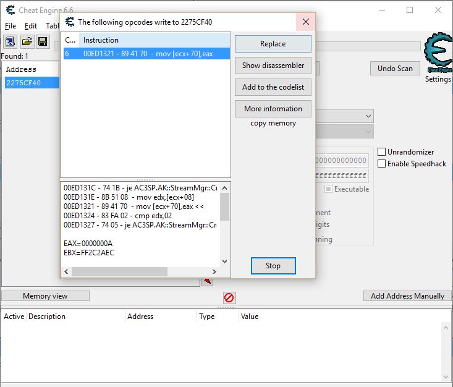453x387 pixels.
Task: Click the stop address ffffffff field
Action: tap(342, 176)
